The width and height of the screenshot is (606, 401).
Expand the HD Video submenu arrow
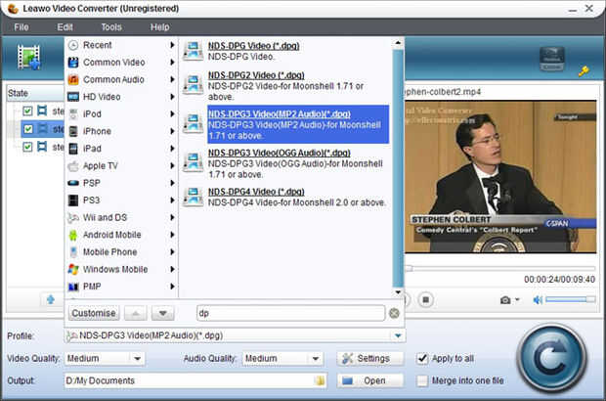172,97
